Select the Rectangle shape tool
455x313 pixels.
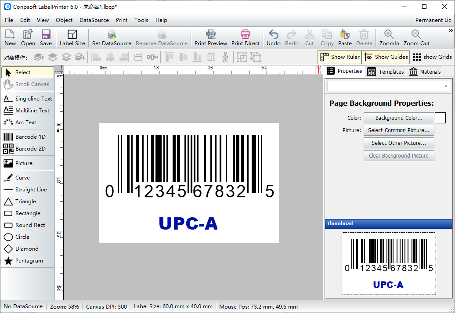[x=28, y=213]
